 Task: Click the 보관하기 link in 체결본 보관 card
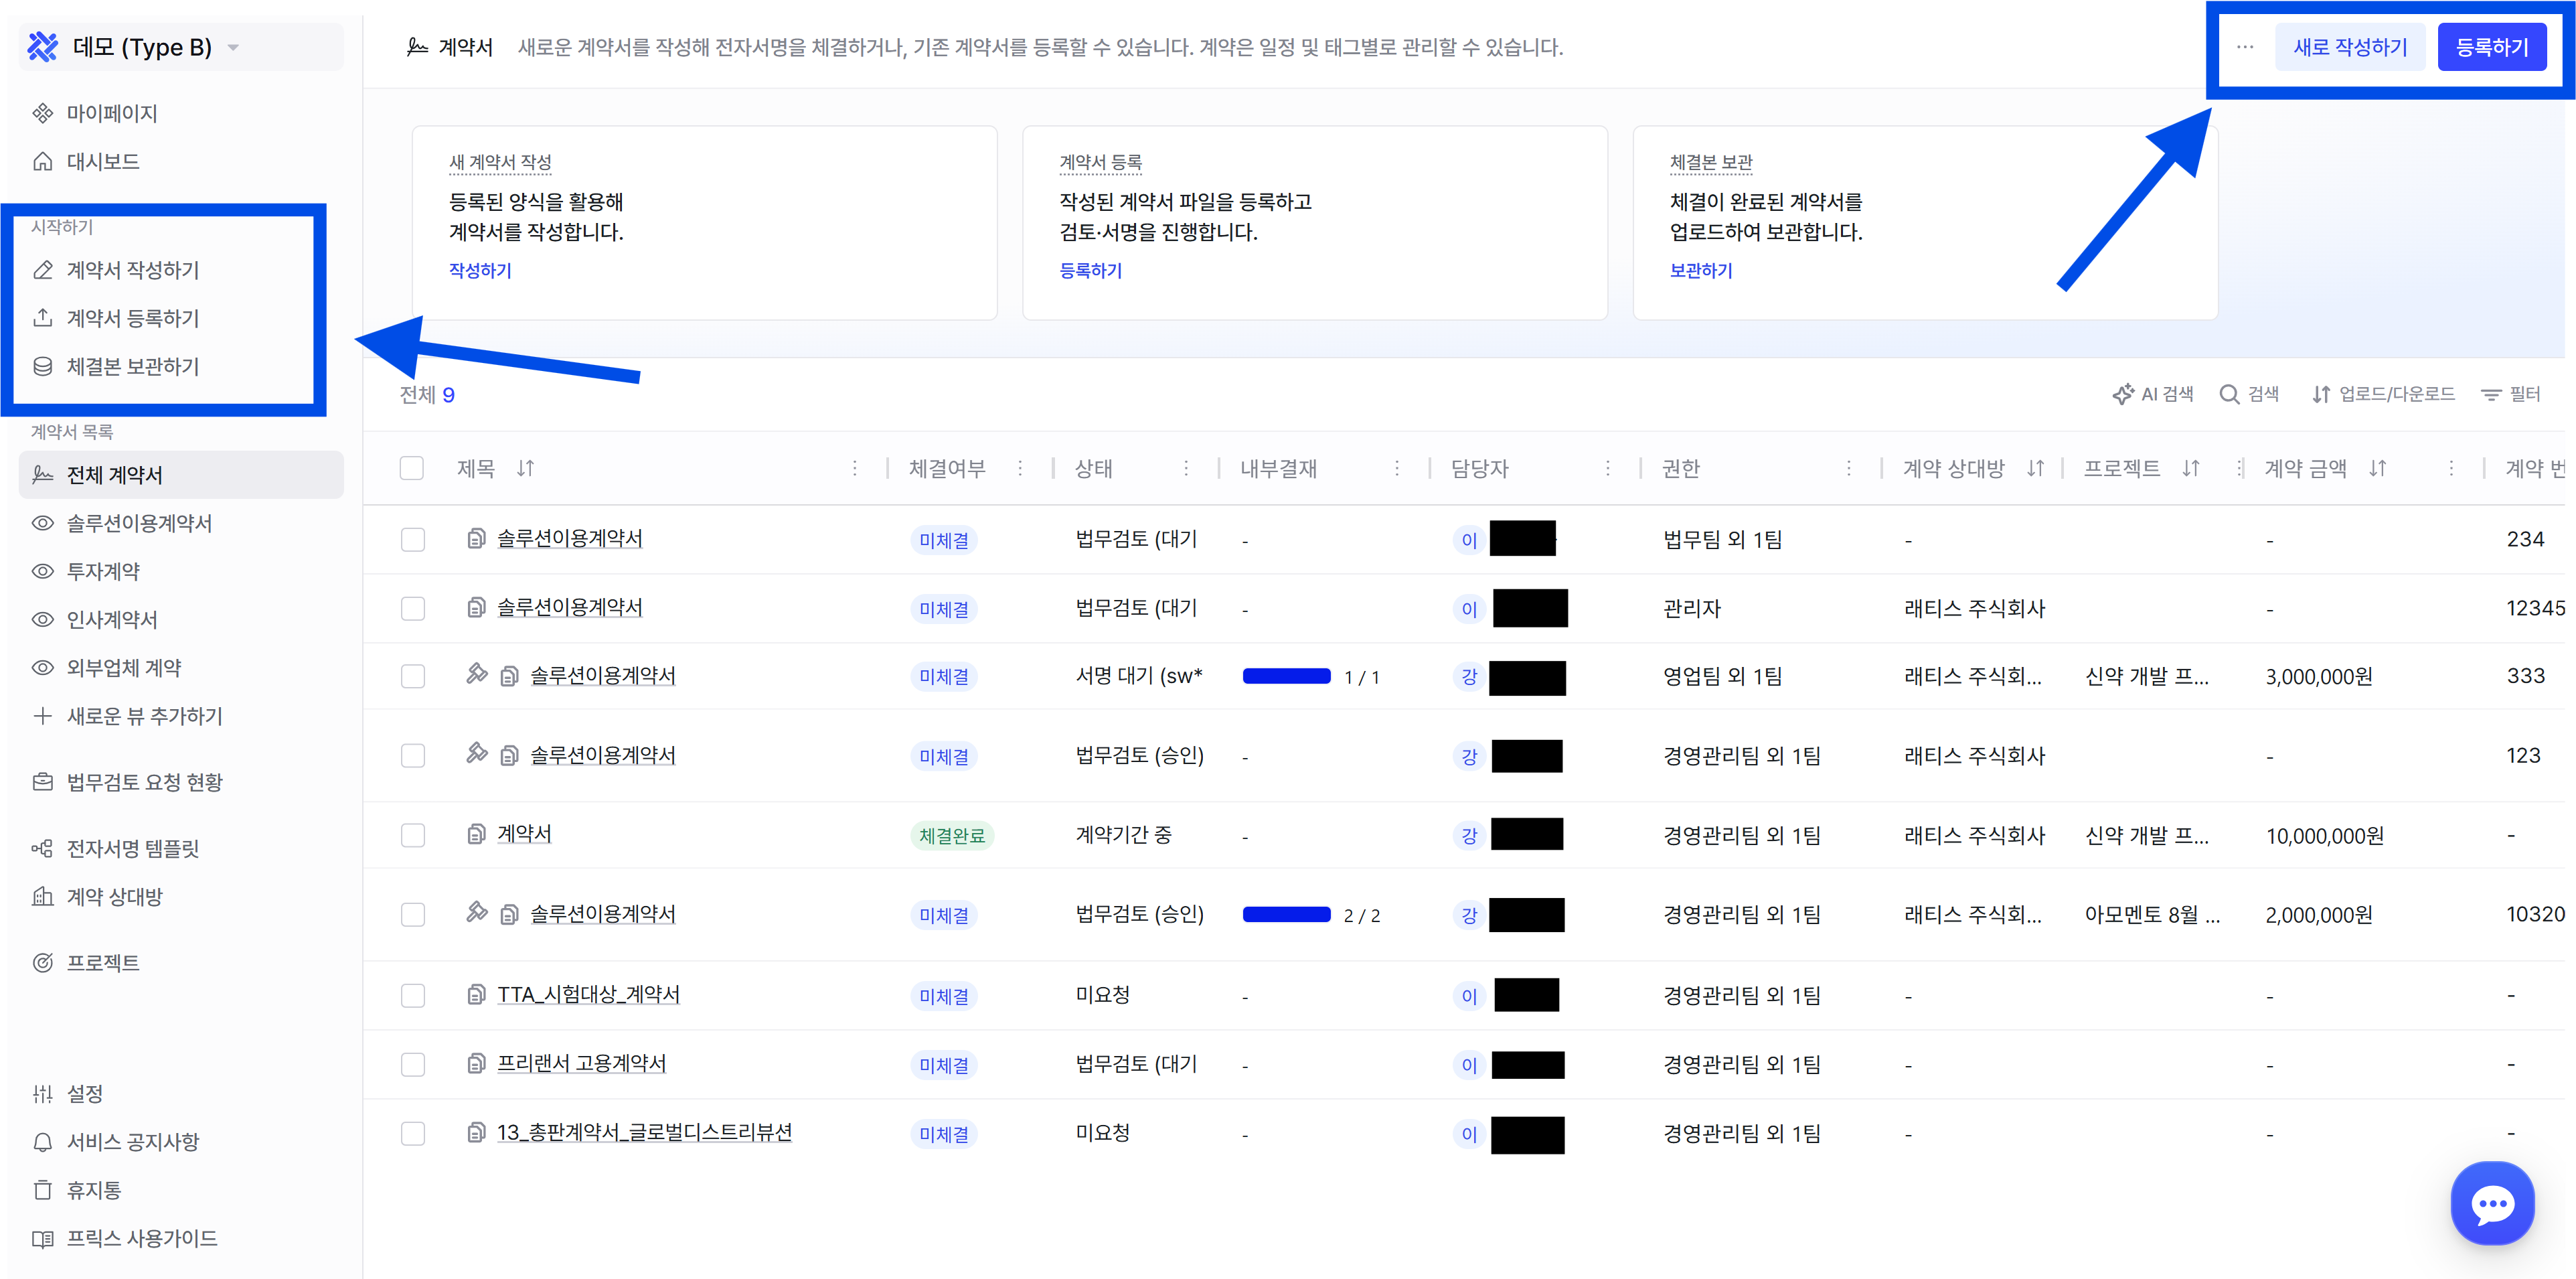pyautogui.click(x=1701, y=270)
